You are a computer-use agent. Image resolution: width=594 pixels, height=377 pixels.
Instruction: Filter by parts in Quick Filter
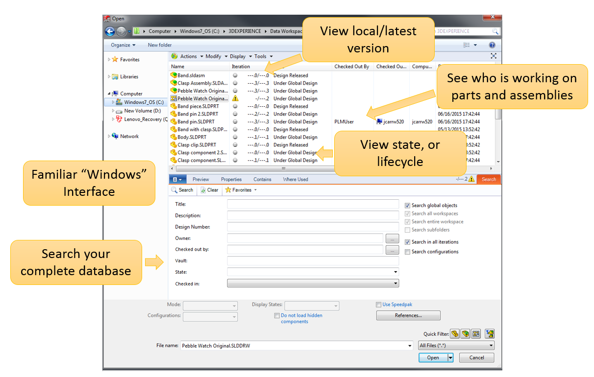point(455,334)
